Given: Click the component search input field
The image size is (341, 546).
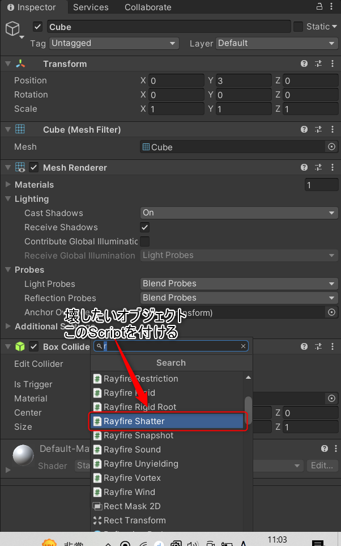Looking at the screenshot, I should pos(171,346).
